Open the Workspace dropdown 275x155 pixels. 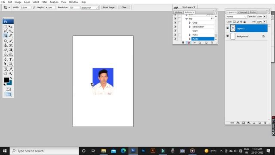[x=189, y=7]
